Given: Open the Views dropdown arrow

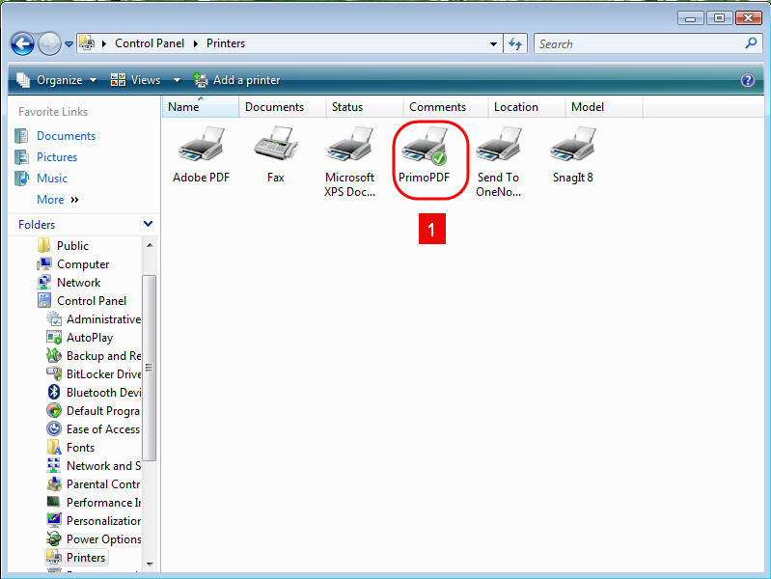Looking at the screenshot, I should pos(177,80).
